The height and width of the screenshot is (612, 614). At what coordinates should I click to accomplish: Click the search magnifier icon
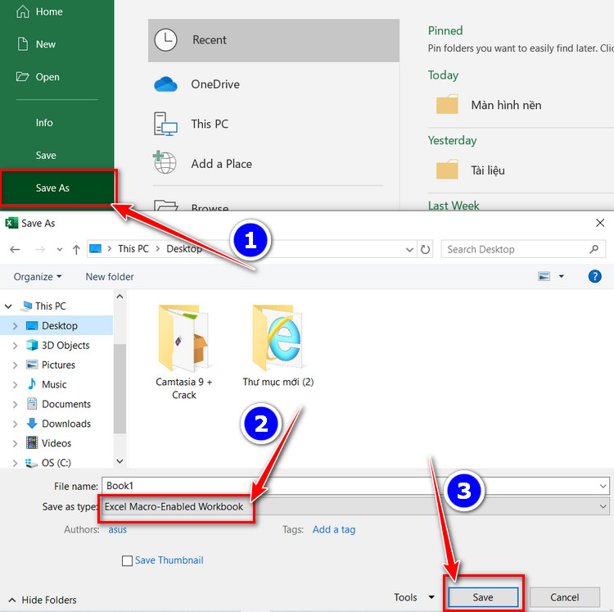pyautogui.click(x=594, y=249)
